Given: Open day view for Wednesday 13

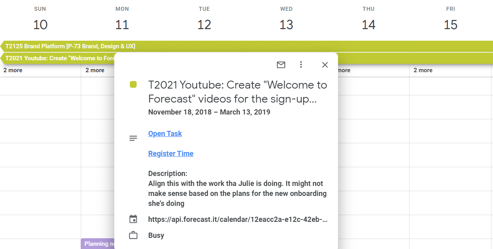Looking at the screenshot, I should tap(286, 25).
